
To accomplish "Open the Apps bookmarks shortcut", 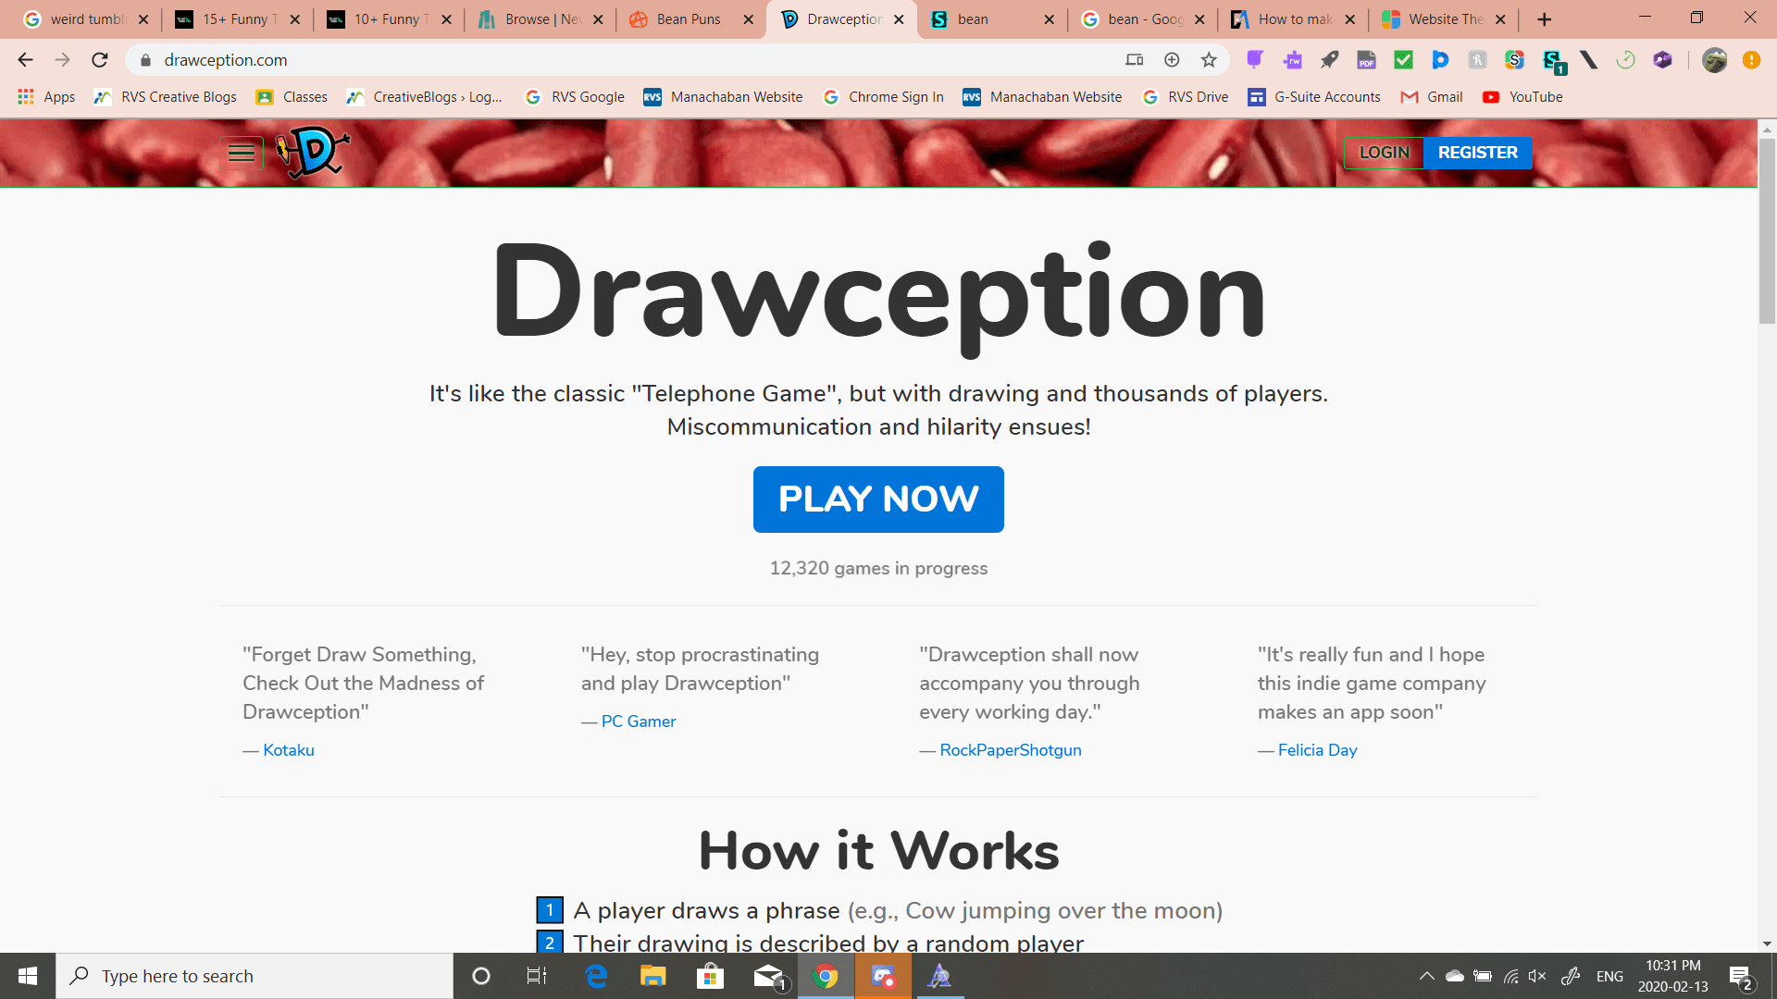I will click(x=46, y=97).
